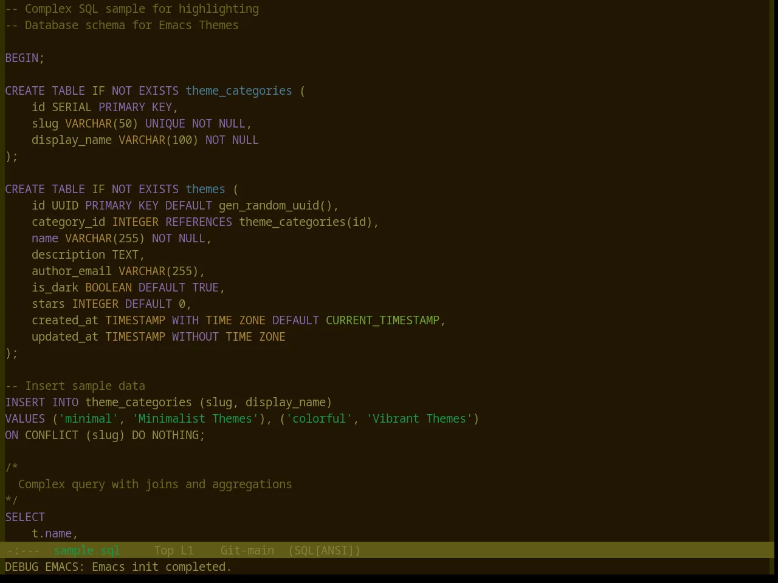Click the sample.sql buffer name in mode line
Viewport: 778px width, 583px height.
87,550
